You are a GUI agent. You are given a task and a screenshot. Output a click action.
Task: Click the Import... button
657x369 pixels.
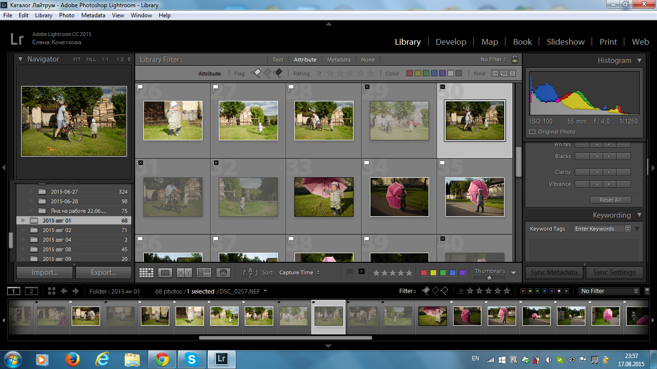pos(45,272)
